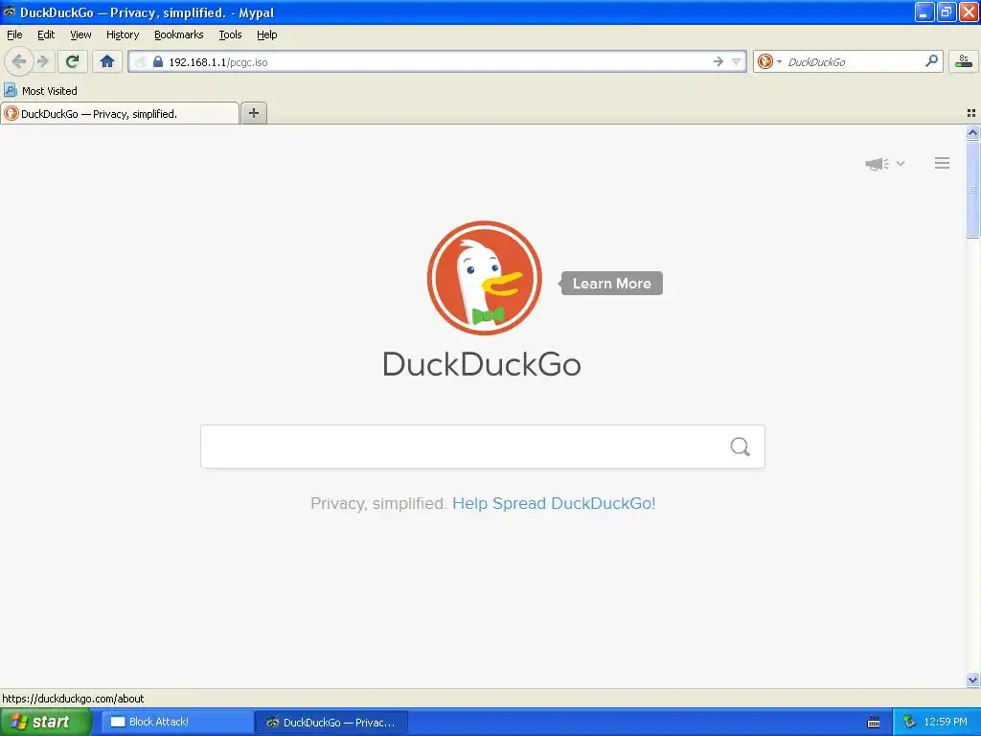Open a new tab with the plus button
Viewport: 981px width, 736px height.
pyautogui.click(x=253, y=113)
